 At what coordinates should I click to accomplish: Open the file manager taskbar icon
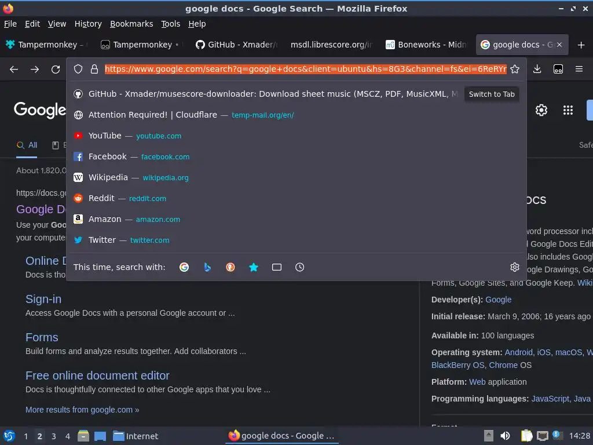coord(83,436)
